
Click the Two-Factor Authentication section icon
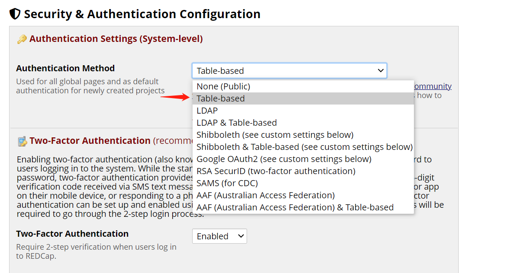point(22,141)
